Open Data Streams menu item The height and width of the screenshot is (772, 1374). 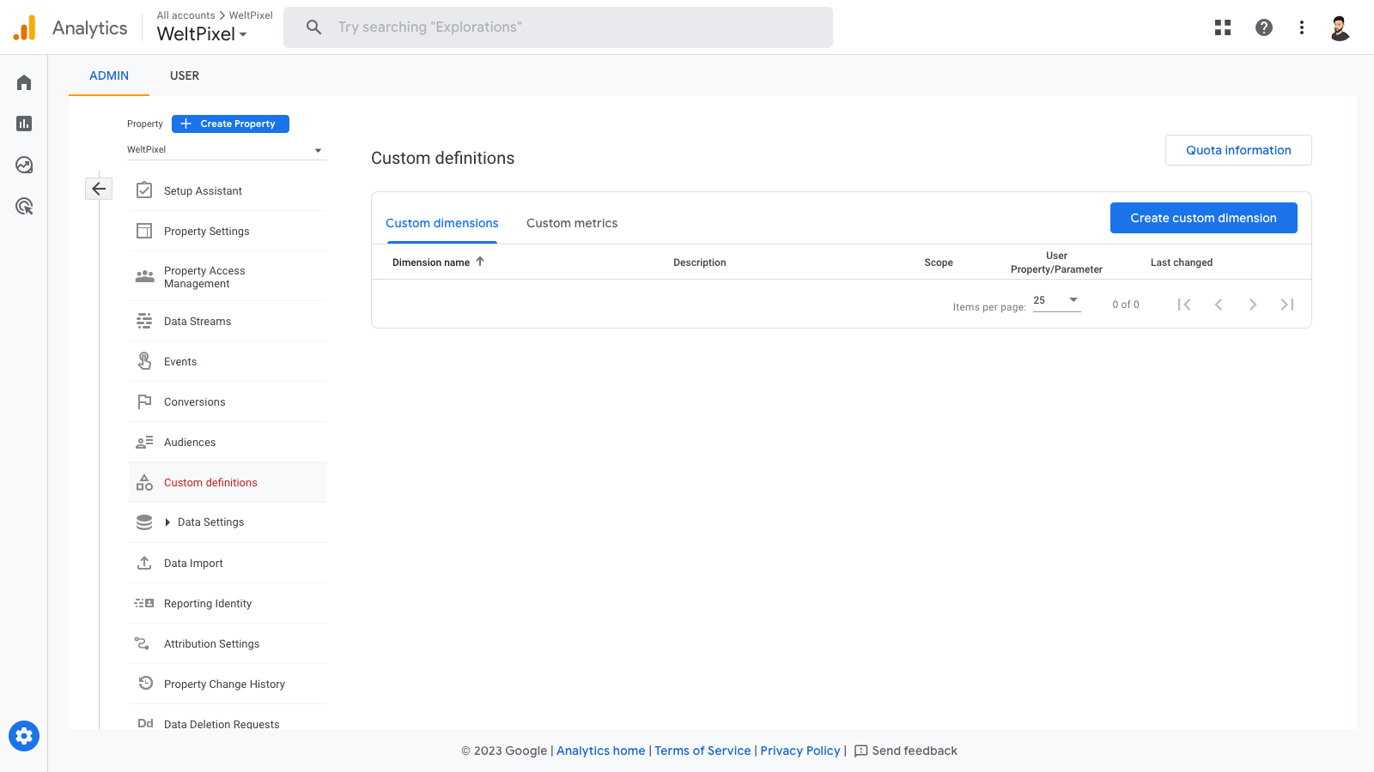pyautogui.click(x=228, y=321)
